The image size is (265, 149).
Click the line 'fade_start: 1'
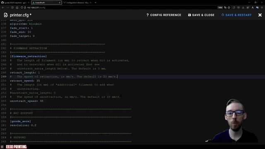point(21,28)
